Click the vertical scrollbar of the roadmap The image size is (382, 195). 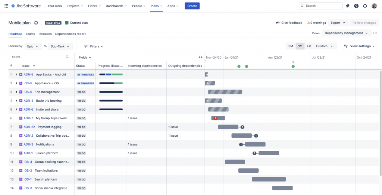380,123
